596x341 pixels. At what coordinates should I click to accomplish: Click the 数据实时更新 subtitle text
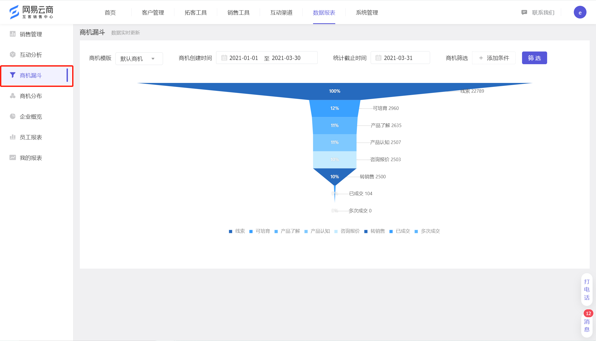125,33
